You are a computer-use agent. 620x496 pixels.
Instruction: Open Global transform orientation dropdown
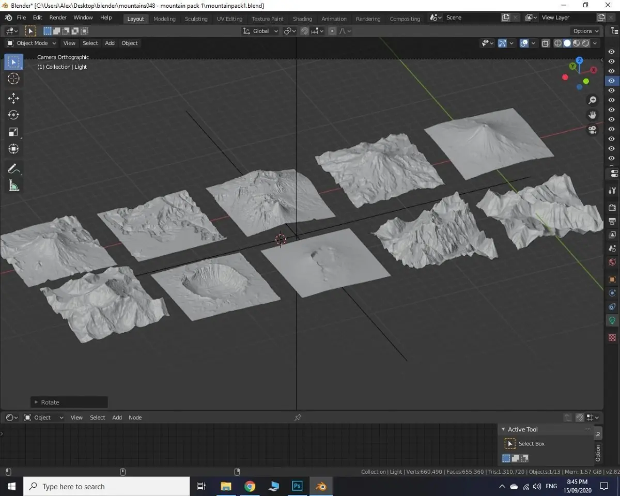261,31
